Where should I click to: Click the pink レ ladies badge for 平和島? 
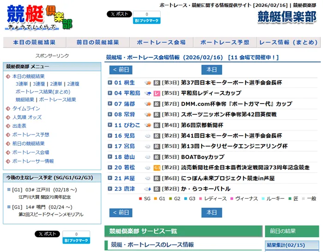pyautogui.click(x=157, y=93)
